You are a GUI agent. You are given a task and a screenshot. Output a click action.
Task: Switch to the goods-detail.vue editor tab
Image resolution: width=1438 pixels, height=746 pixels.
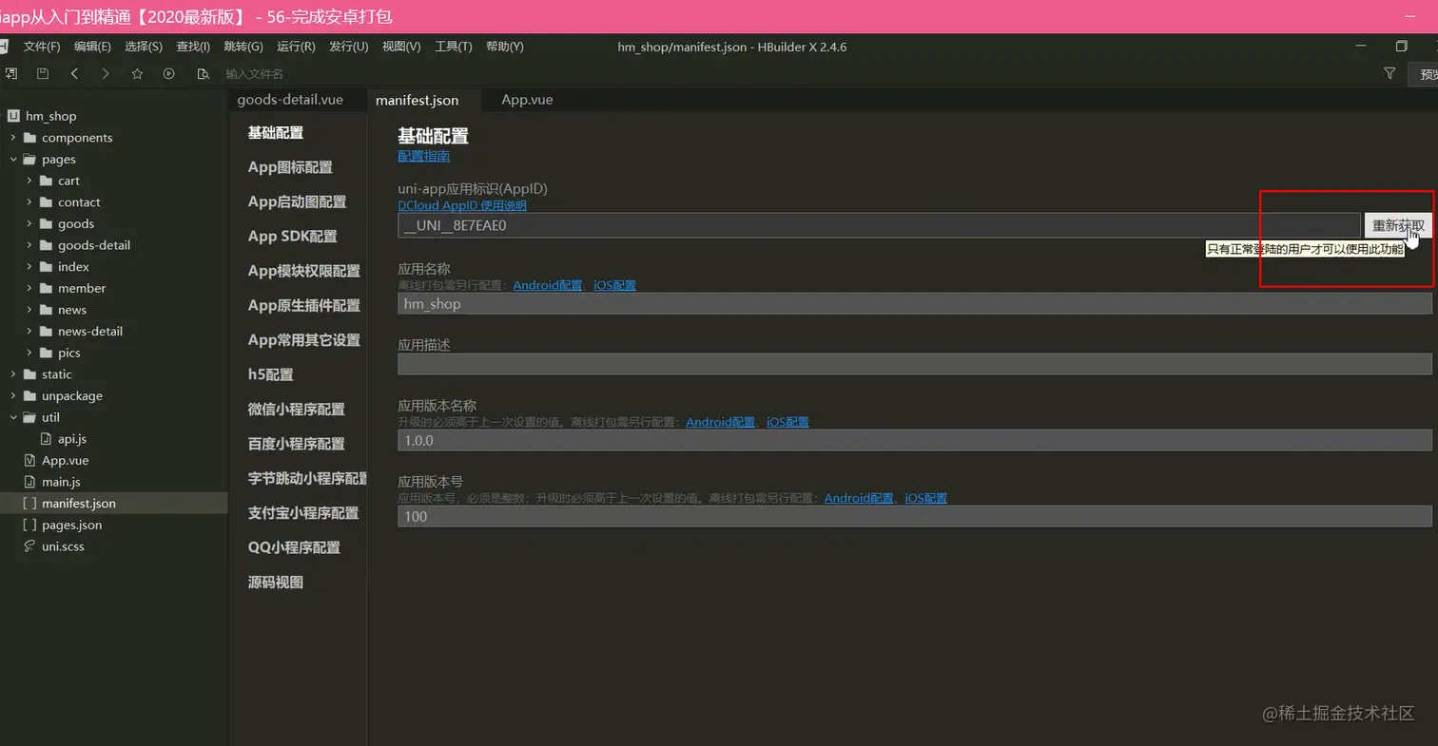(290, 100)
